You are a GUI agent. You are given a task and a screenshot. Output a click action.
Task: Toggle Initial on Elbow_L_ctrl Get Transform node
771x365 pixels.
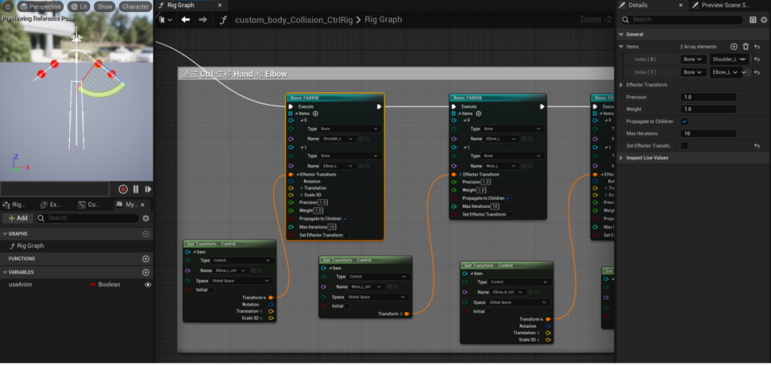coord(211,290)
